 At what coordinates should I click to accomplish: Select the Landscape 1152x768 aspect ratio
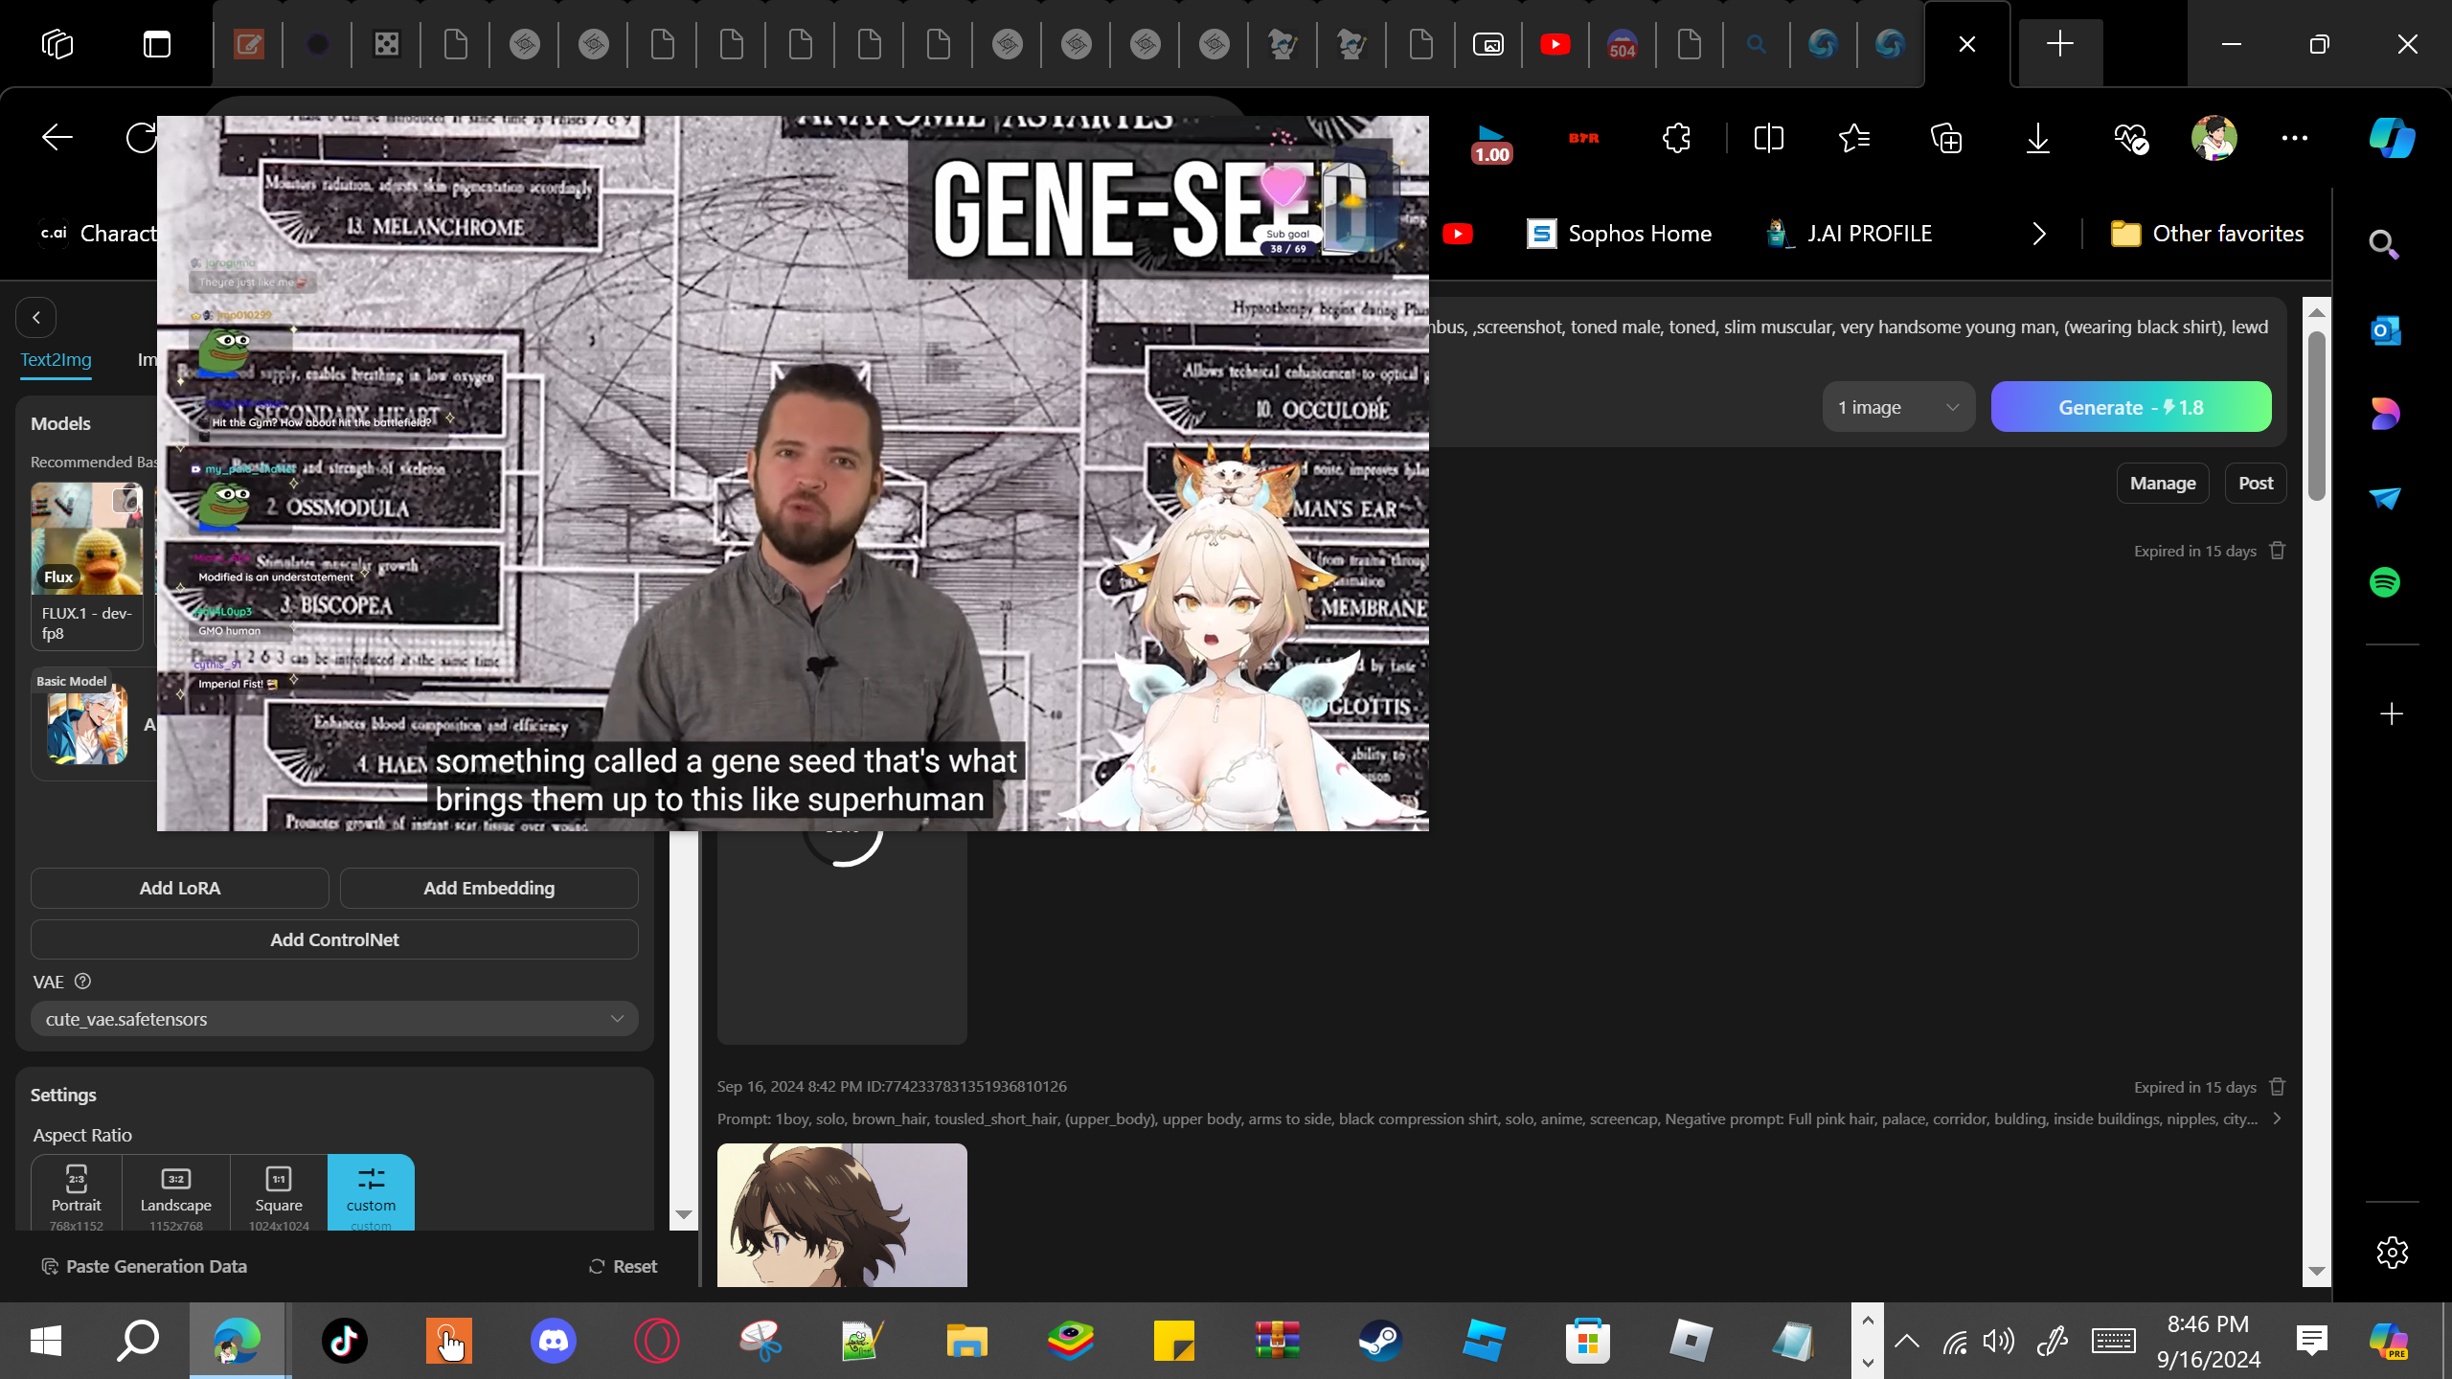176,1194
